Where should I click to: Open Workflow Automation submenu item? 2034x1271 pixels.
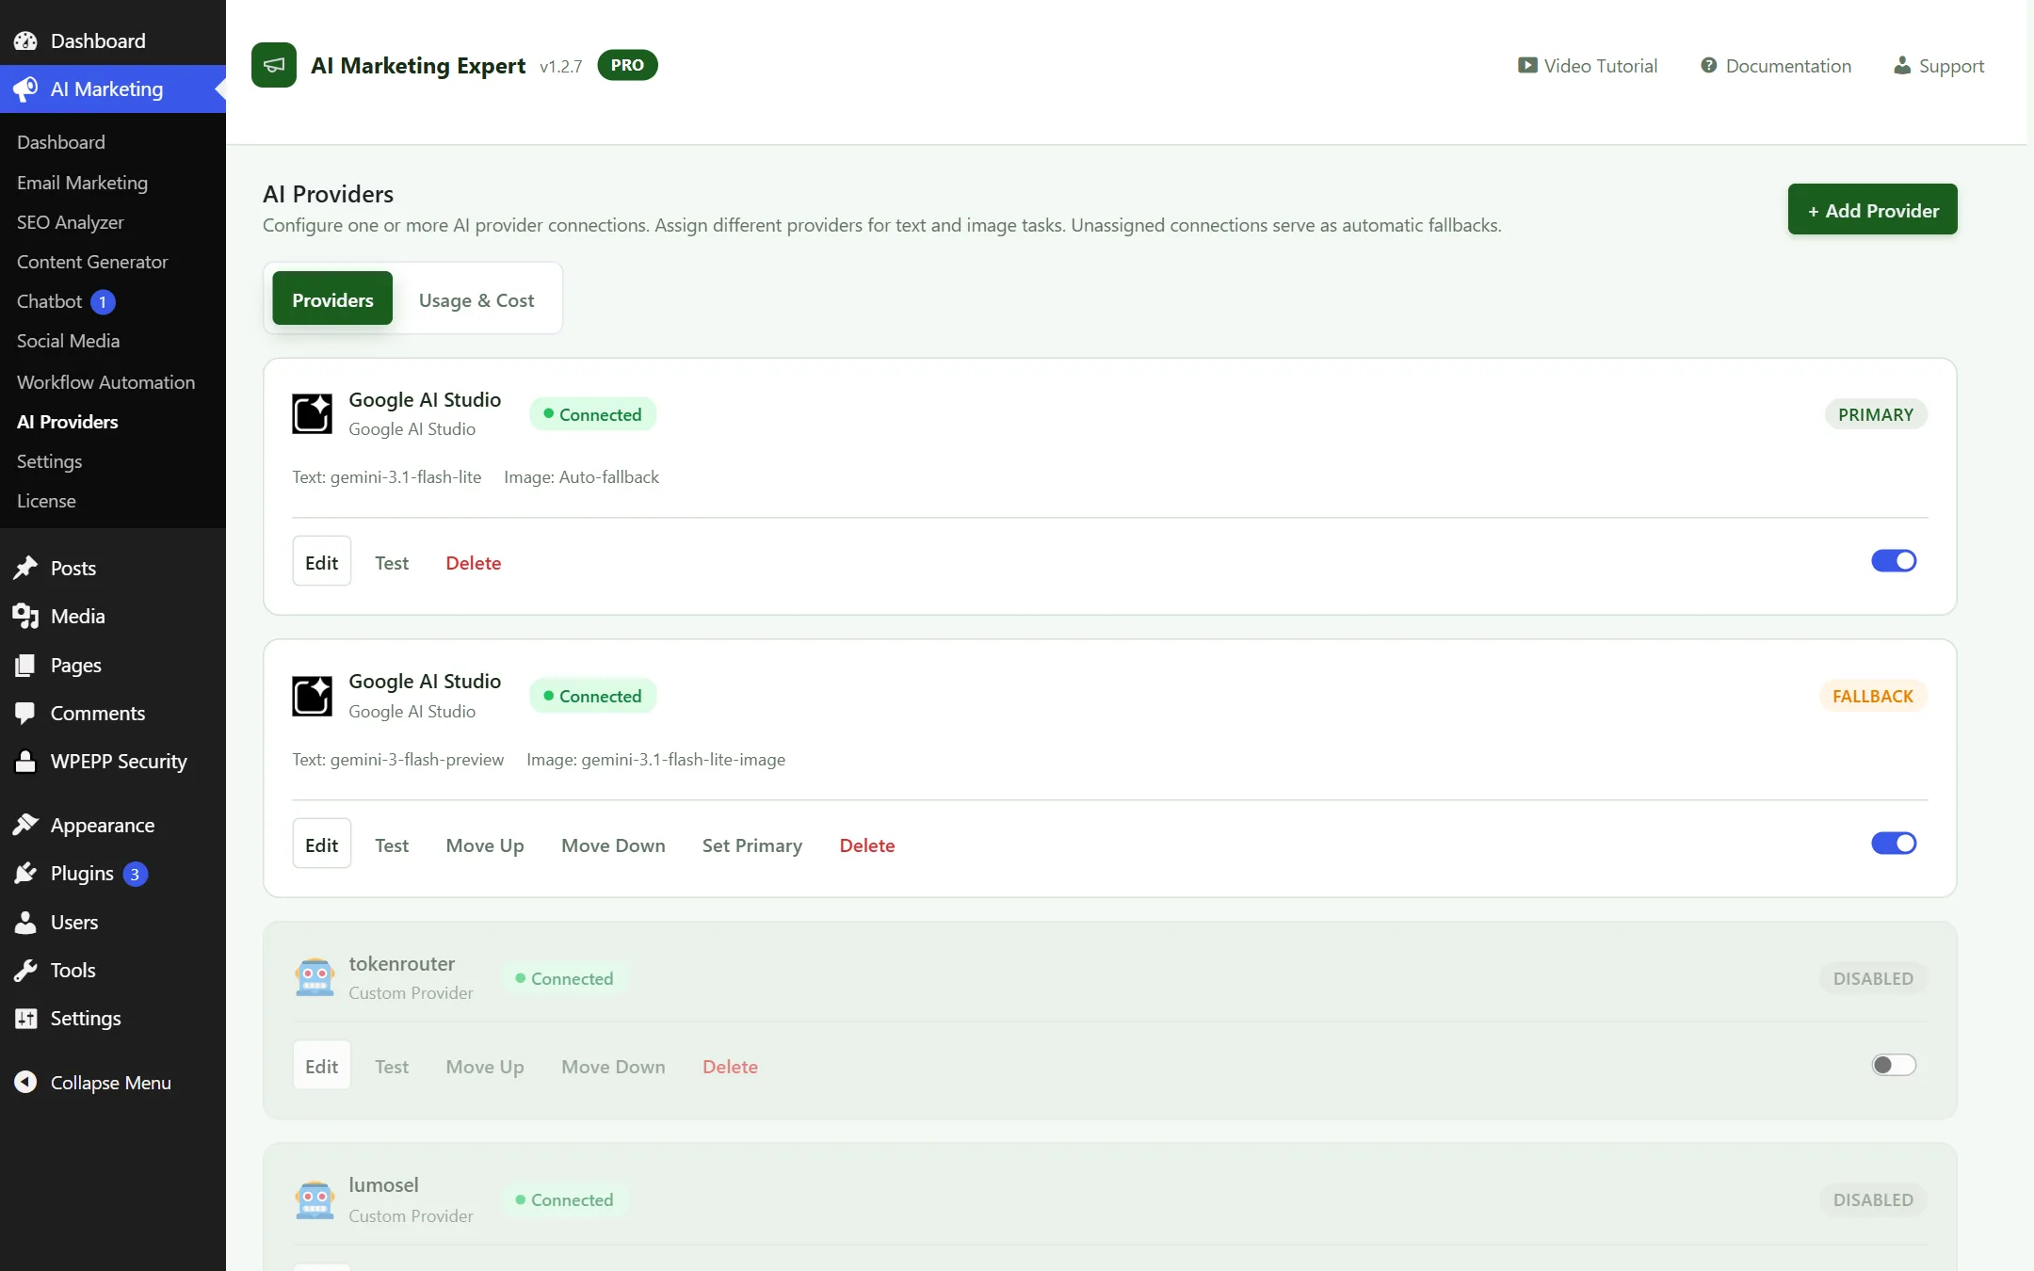105,381
